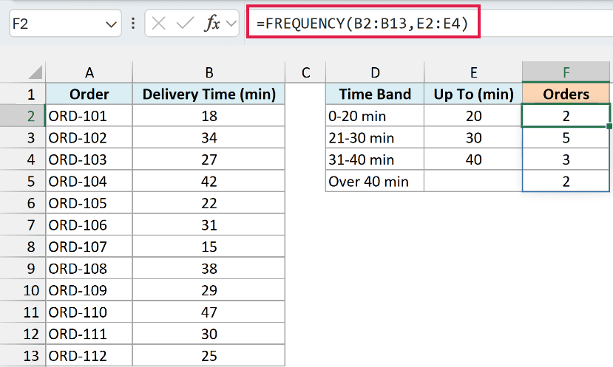Select row 2 header
The image size is (613, 367).
23,116
